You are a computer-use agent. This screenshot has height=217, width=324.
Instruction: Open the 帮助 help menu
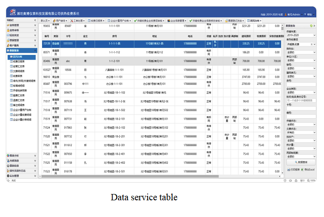[x=309, y=14]
